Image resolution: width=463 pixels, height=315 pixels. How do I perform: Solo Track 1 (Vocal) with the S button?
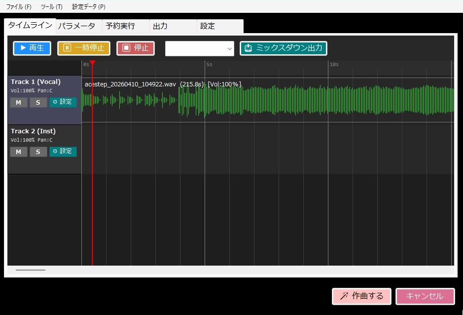[38, 102]
